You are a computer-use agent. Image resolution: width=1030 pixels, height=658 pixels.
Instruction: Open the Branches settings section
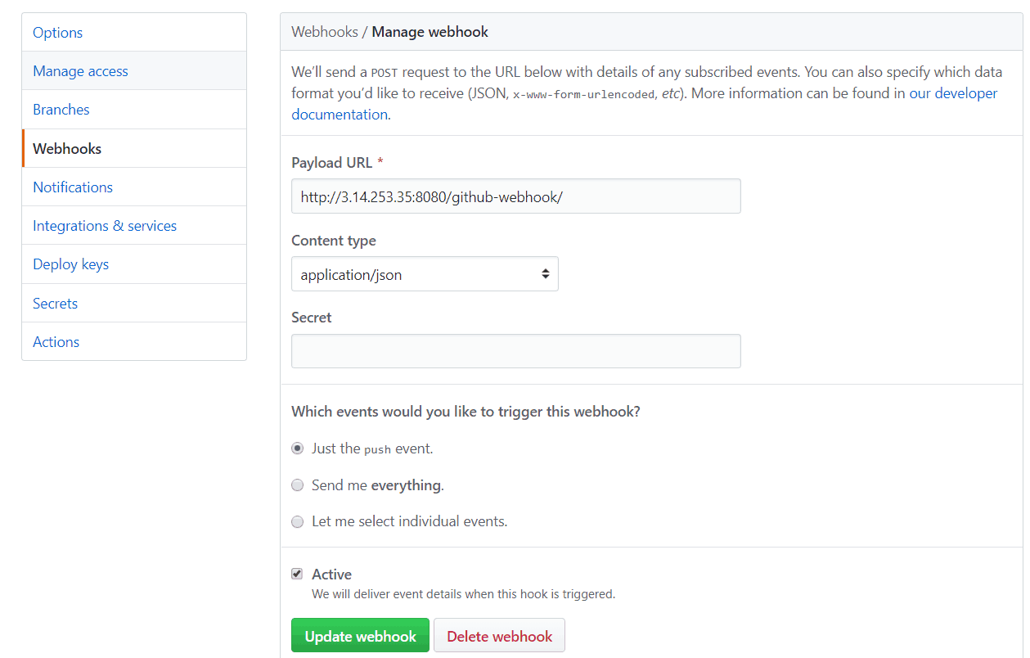61,110
